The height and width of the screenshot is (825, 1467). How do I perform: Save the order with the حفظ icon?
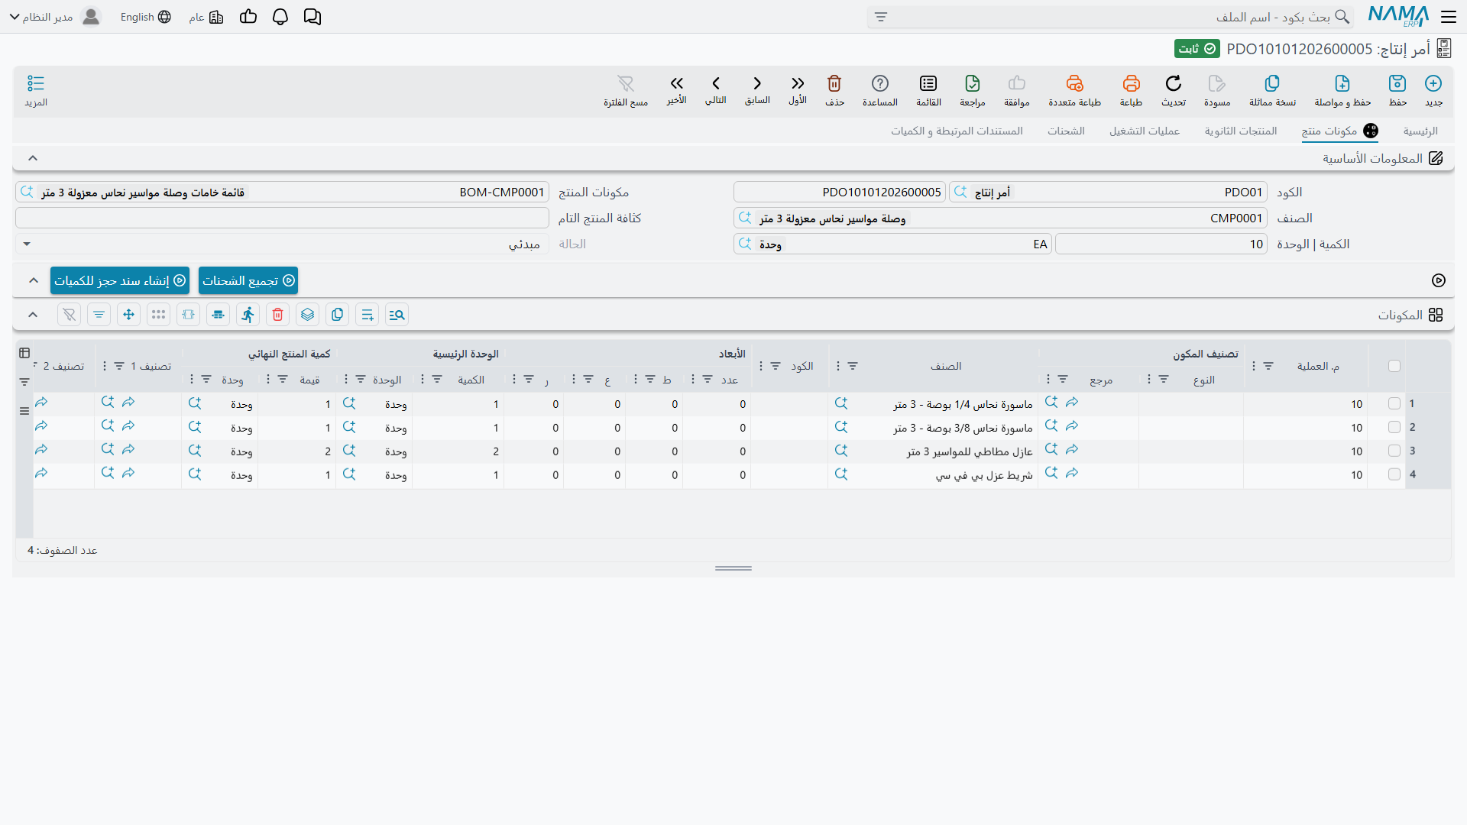(1397, 90)
